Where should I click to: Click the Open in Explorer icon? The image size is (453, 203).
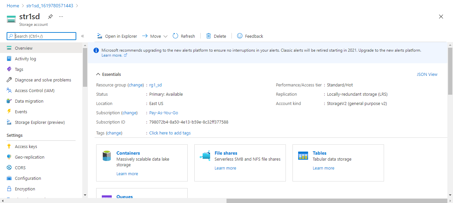[99, 36]
